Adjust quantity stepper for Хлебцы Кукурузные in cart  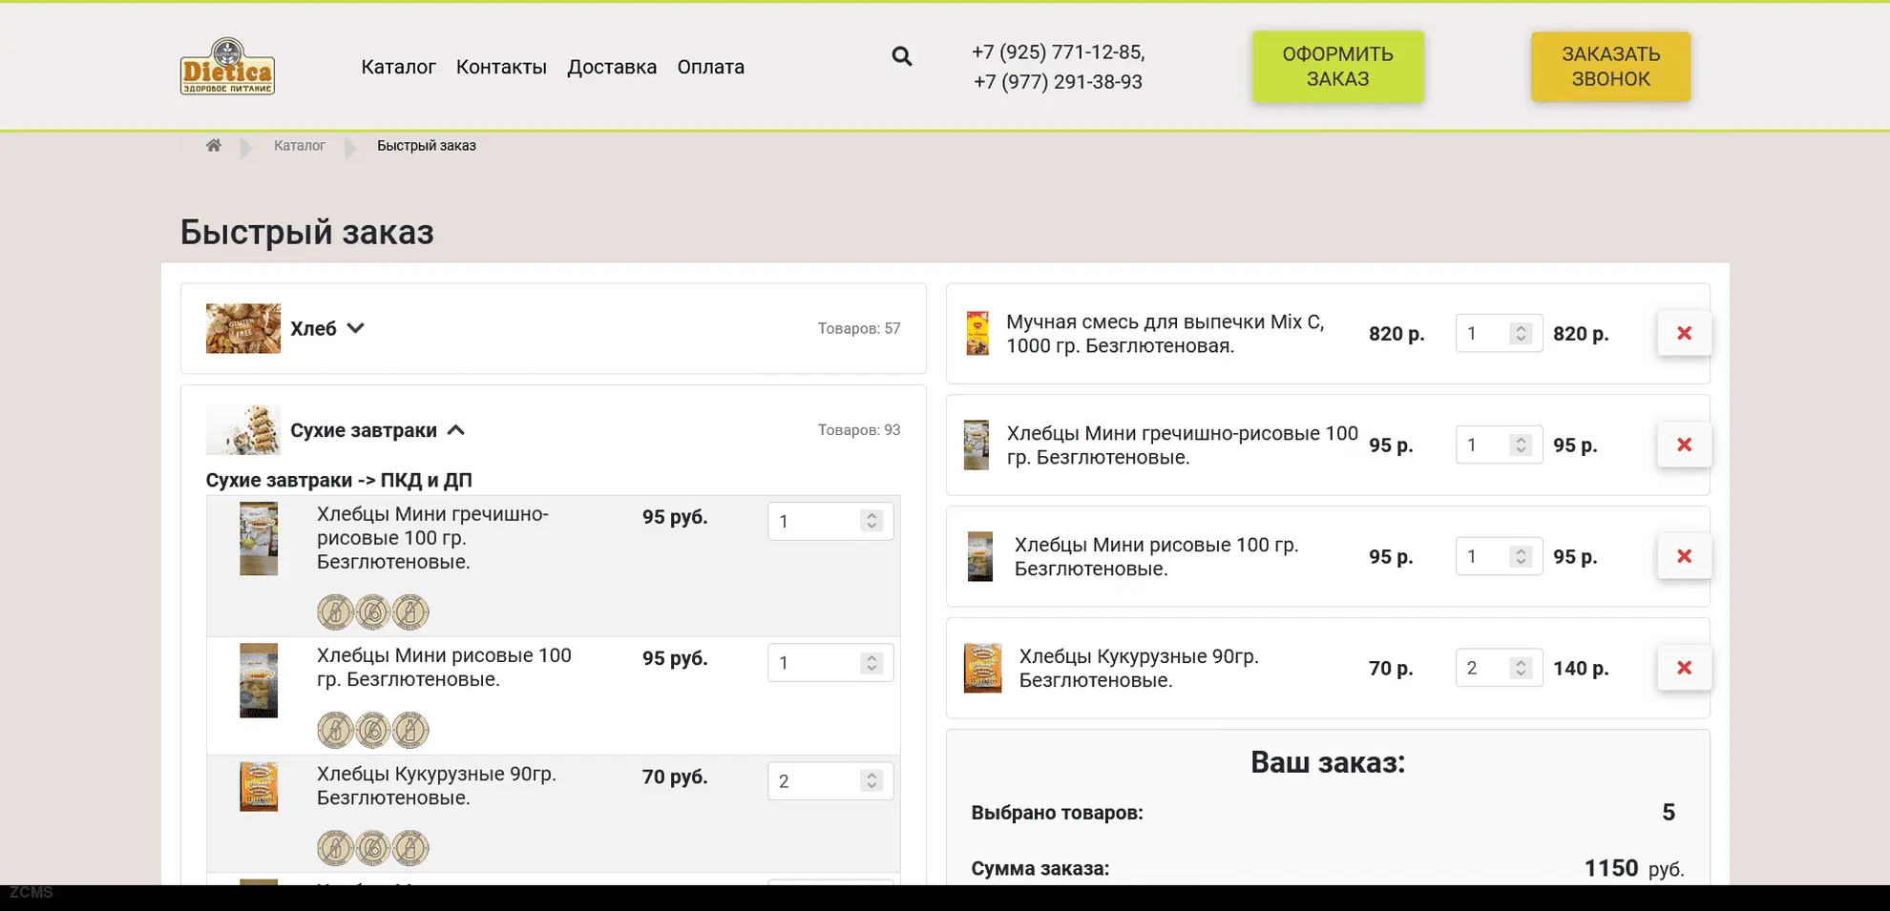click(x=1521, y=669)
